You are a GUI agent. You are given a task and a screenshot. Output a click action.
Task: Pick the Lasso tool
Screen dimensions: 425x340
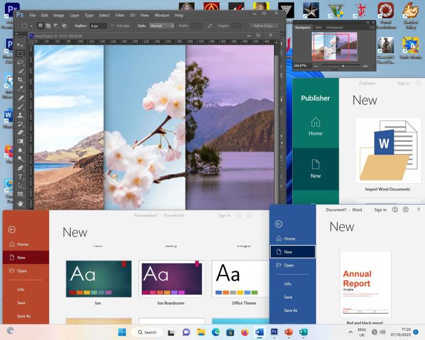coord(20,63)
